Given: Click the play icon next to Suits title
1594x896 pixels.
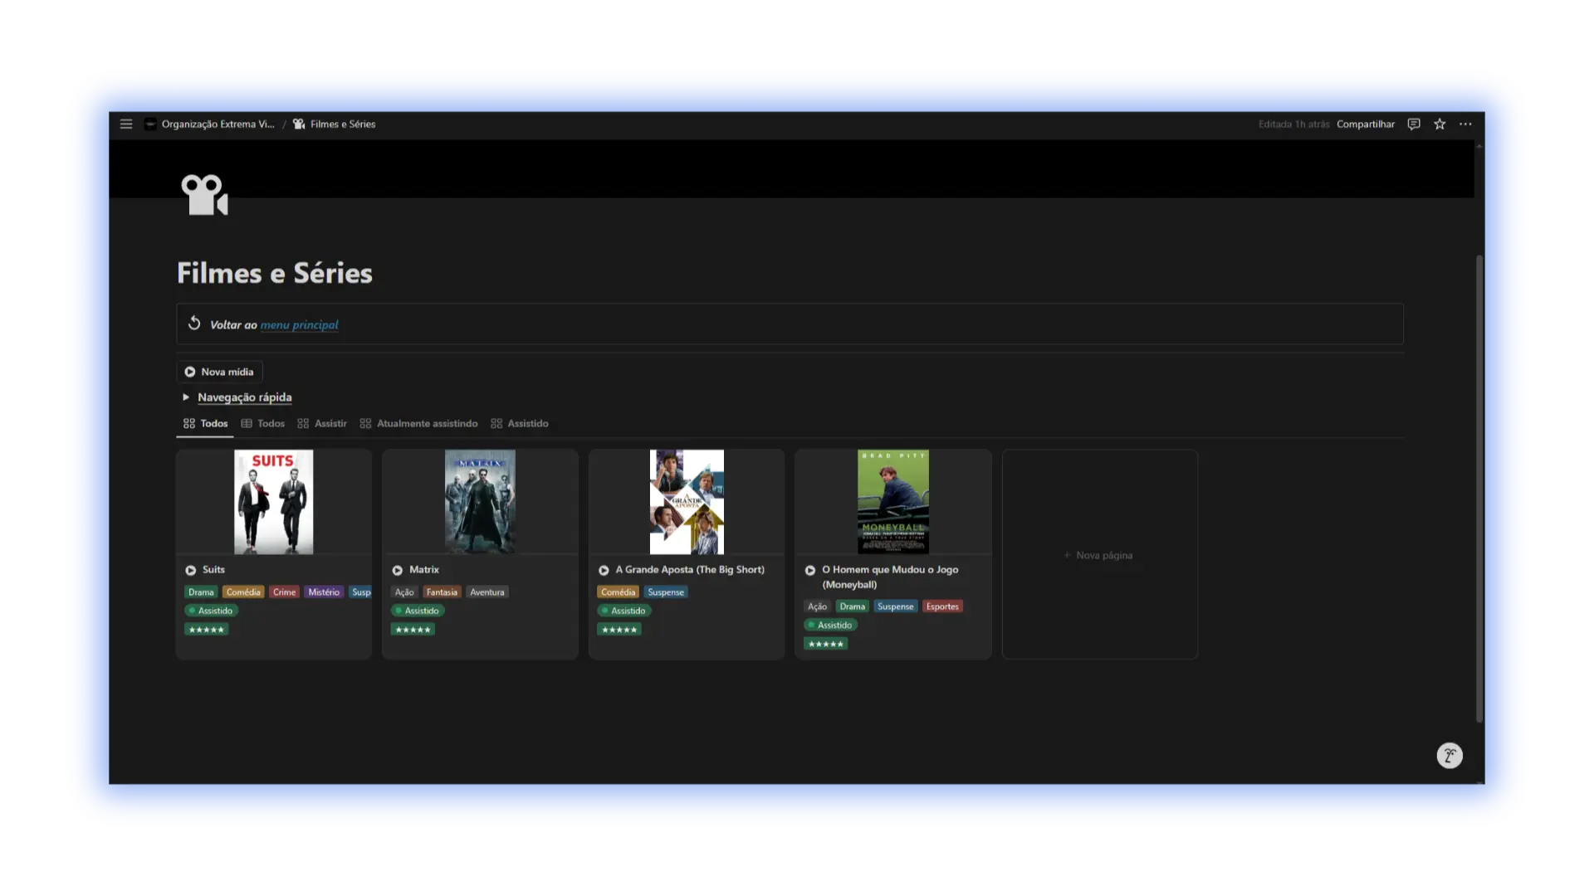Looking at the screenshot, I should 191,570.
